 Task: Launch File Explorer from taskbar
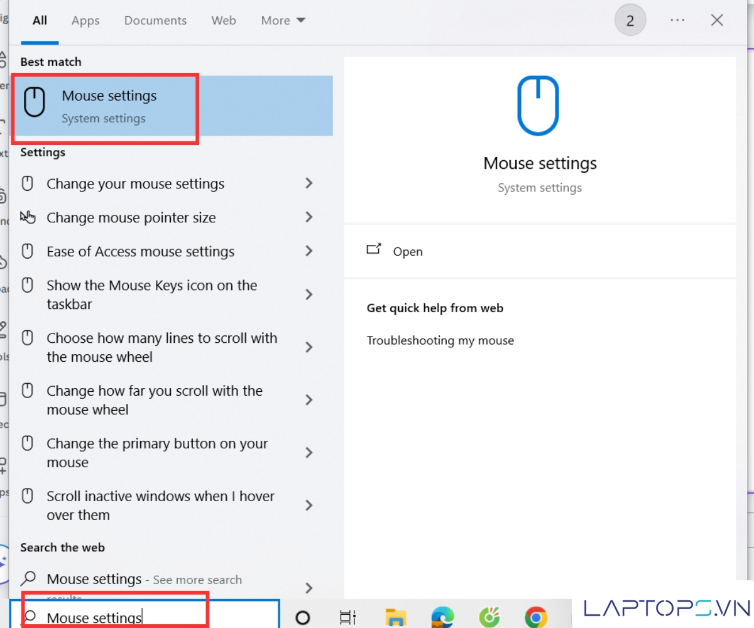[x=396, y=617]
